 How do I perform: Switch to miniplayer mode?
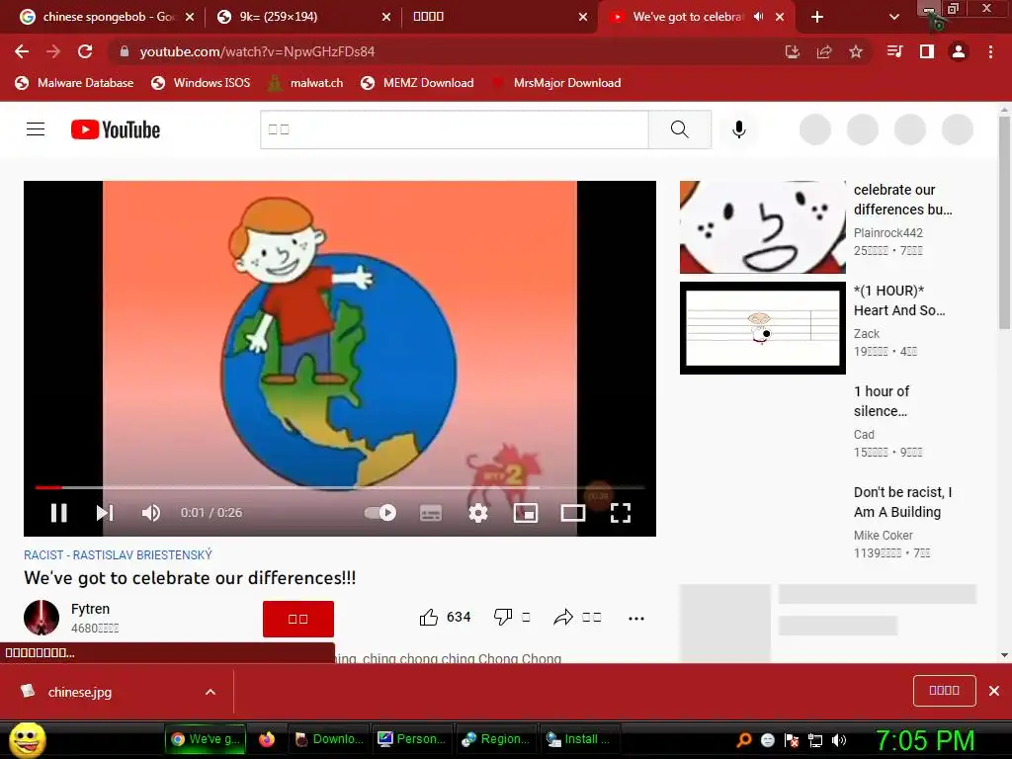click(x=526, y=513)
